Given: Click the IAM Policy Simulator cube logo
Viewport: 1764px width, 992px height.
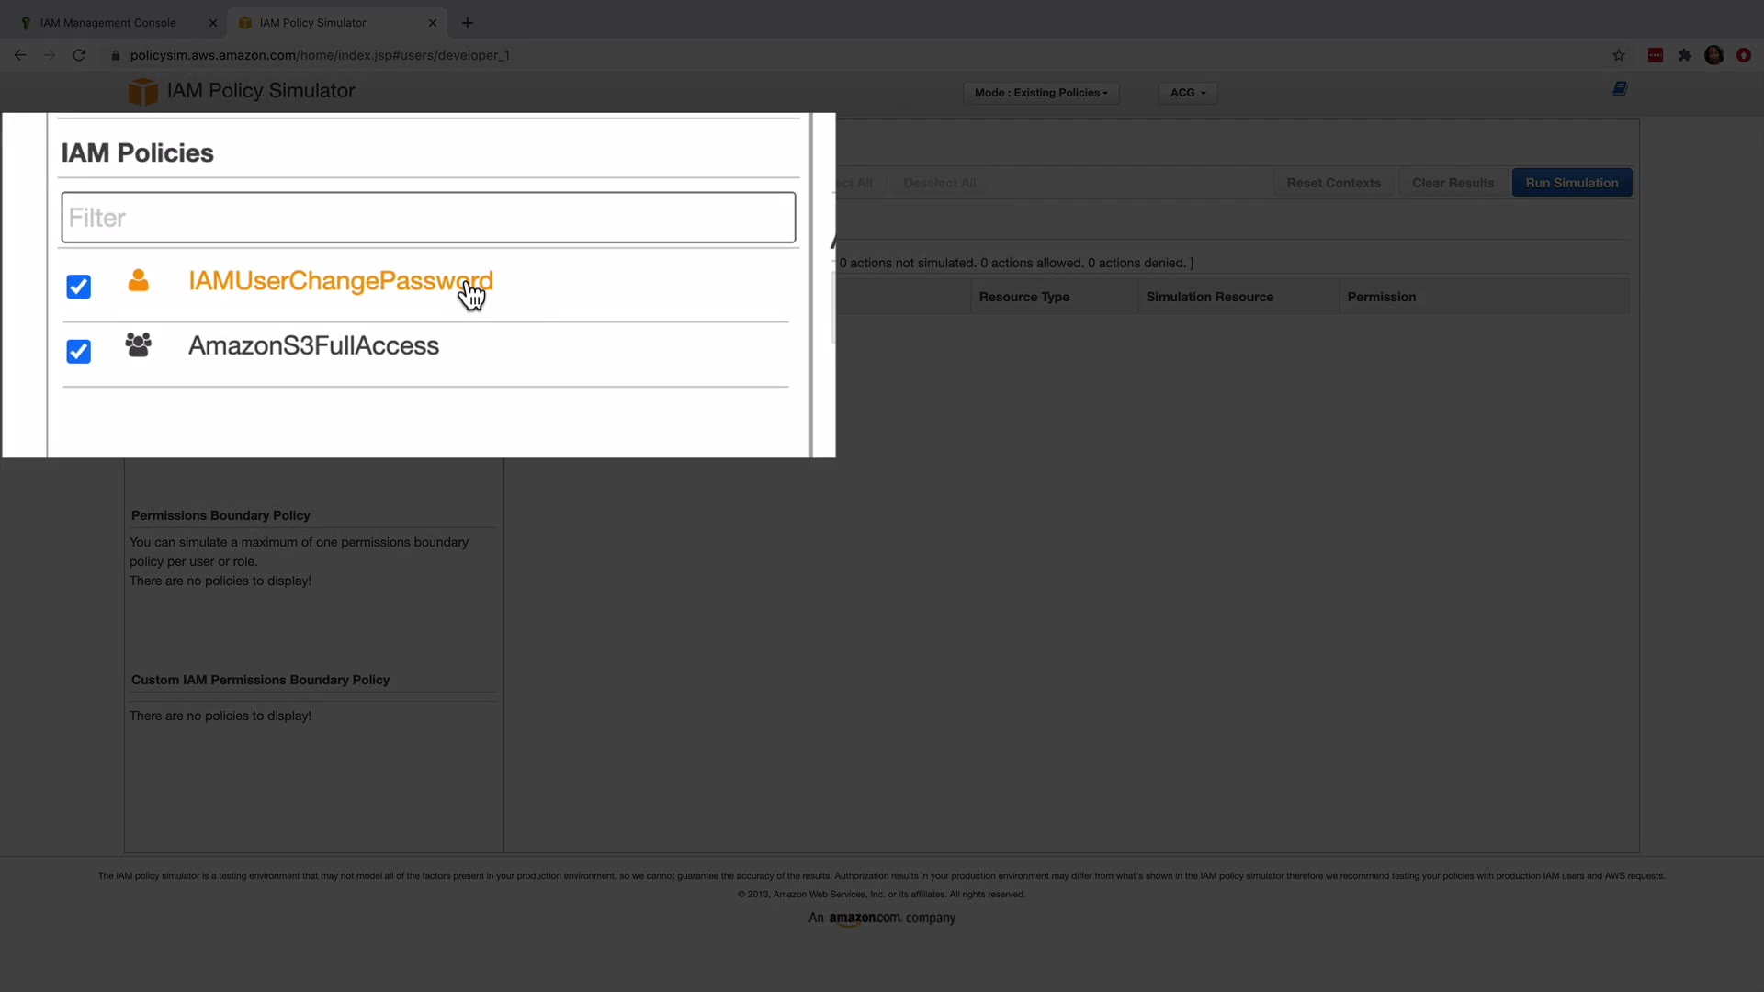Looking at the screenshot, I should 142,91.
